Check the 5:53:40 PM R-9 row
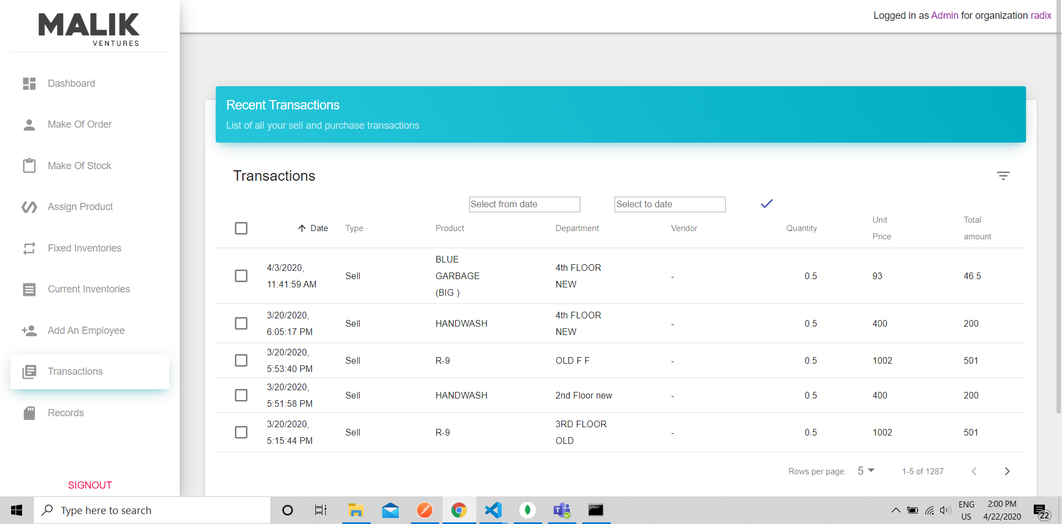 (241, 360)
